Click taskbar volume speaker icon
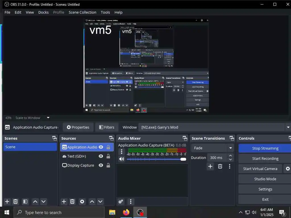Screen dimensions: 291x218 pyautogui.click(x=254, y=212)
